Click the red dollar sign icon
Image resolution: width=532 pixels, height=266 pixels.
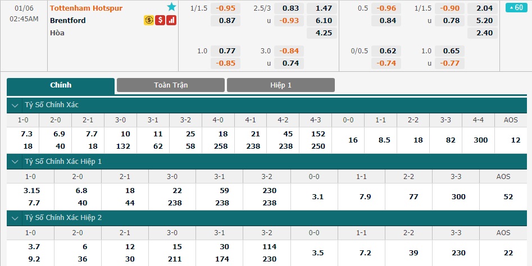tap(160, 20)
